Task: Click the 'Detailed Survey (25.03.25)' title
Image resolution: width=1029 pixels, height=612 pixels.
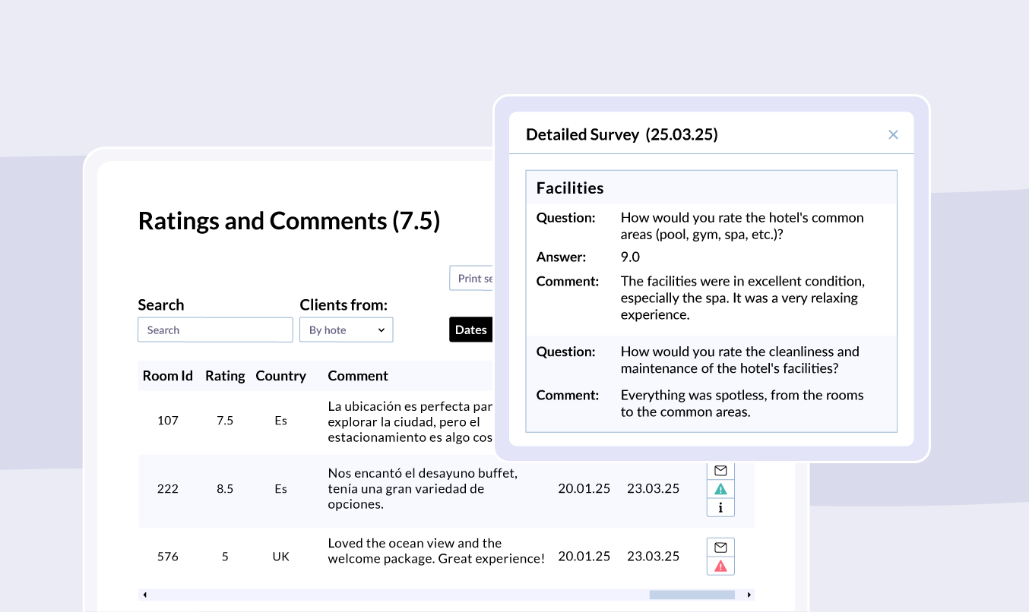Action: pos(622,135)
